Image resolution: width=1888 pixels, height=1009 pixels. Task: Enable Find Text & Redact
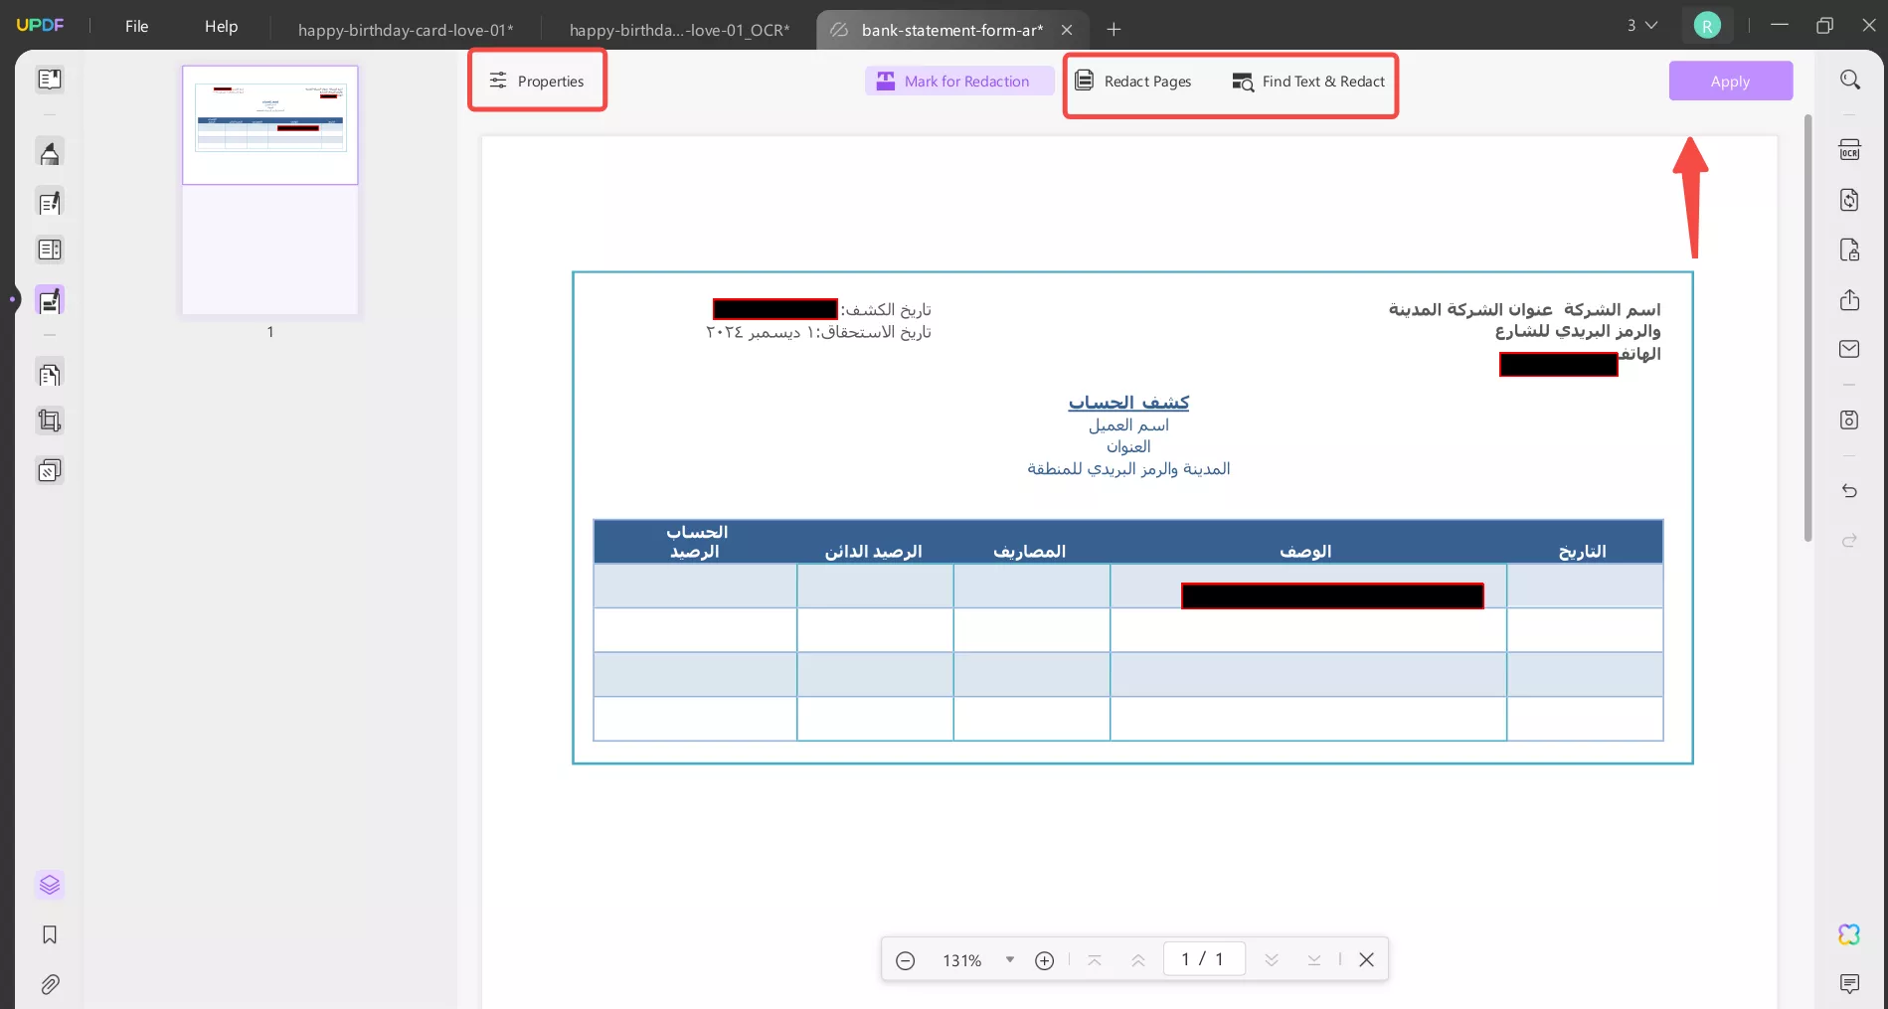pyautogui.click(x=1307, y=82)
